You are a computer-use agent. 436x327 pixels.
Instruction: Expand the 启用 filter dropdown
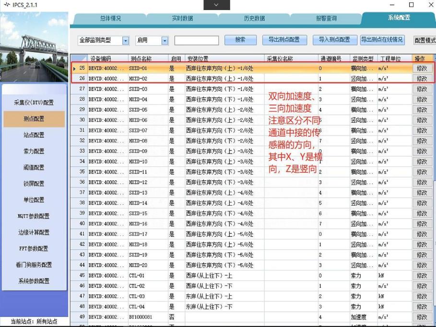pos(165,41)
